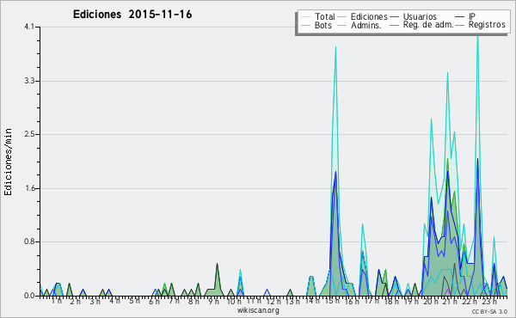Click the magenta Reg. de adm. legend line
This screenshot has height=318, width=516.
(394, 25)
